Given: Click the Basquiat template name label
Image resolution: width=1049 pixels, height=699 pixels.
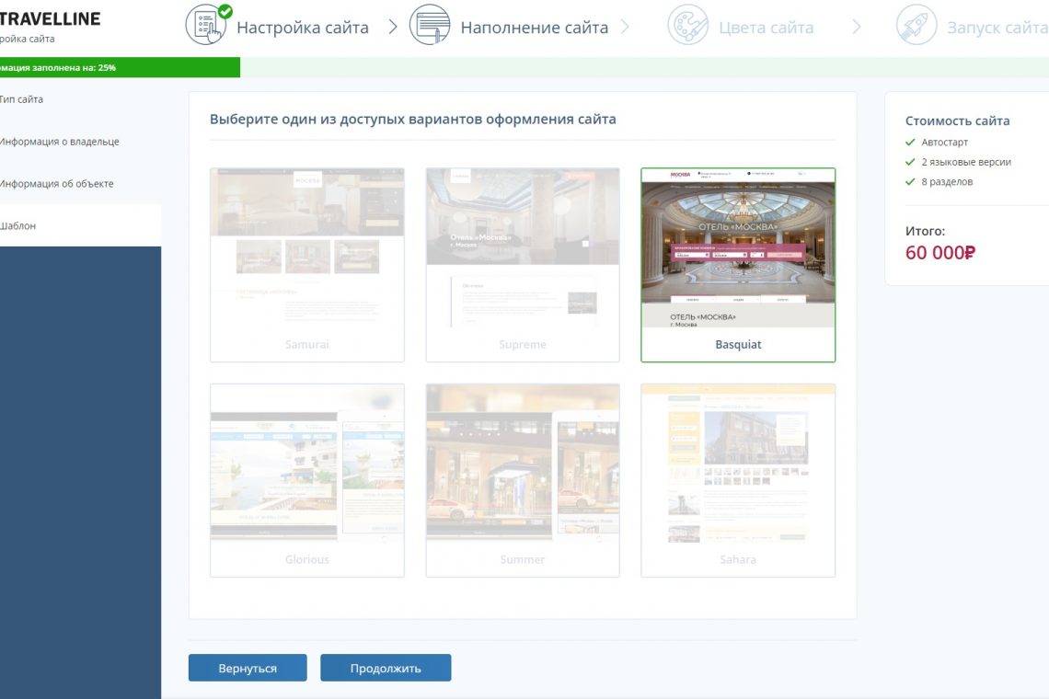Looking at the screenshot, I should 738,345.
